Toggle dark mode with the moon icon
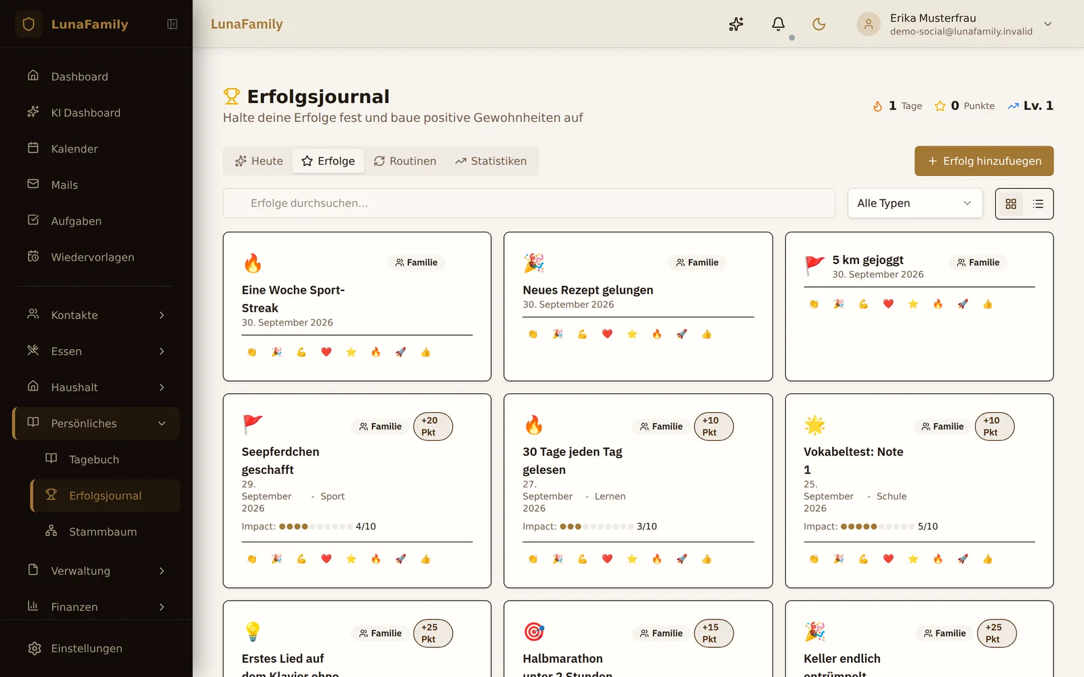Viewport: 1084px width, 677px height. point(819,24)
